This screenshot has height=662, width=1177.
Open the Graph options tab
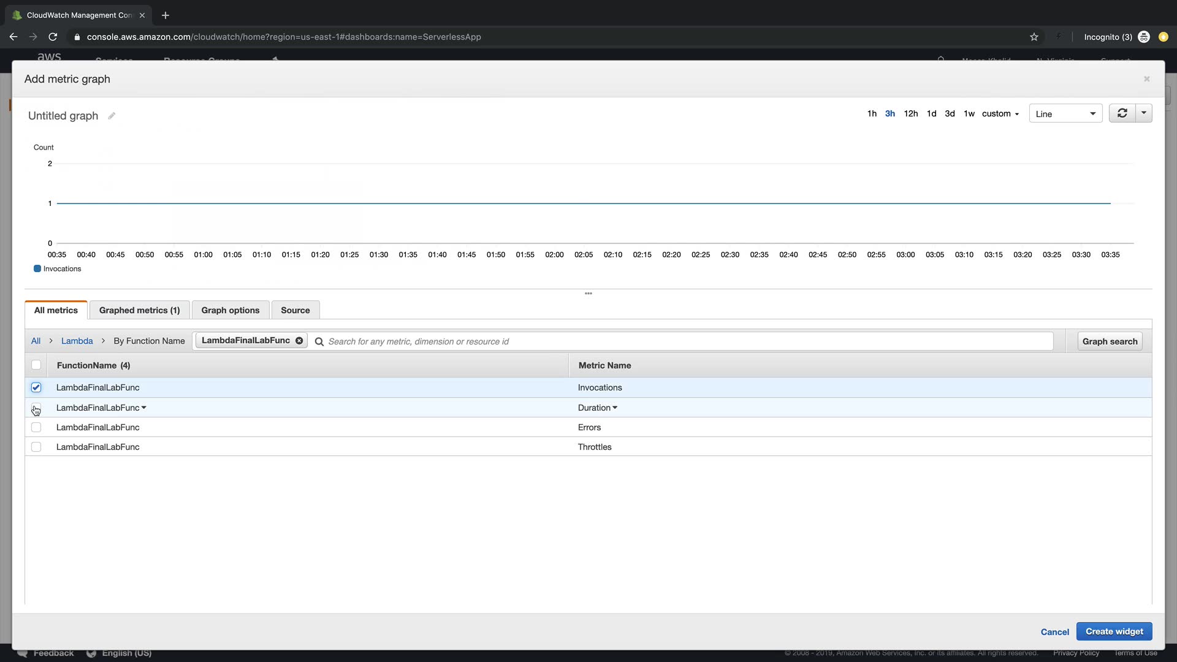coord(230,310)
